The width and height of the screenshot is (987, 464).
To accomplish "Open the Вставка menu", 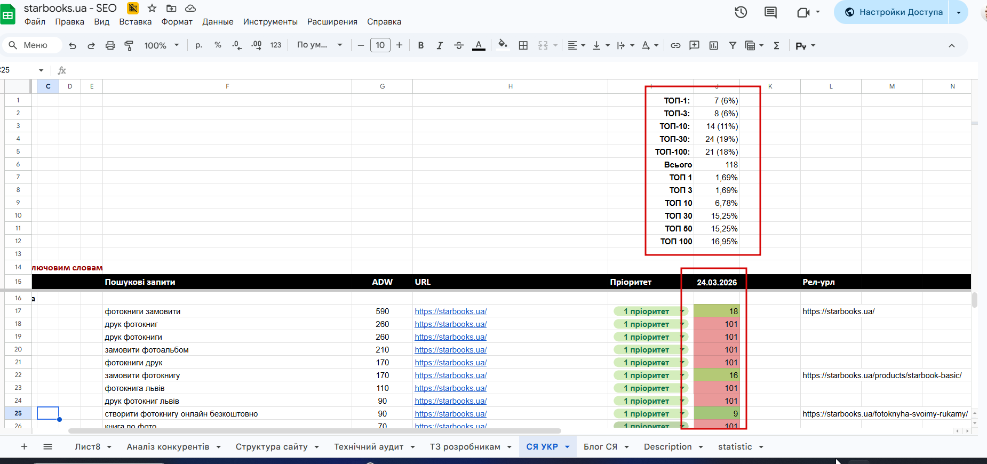I will [x=136, y=22].
